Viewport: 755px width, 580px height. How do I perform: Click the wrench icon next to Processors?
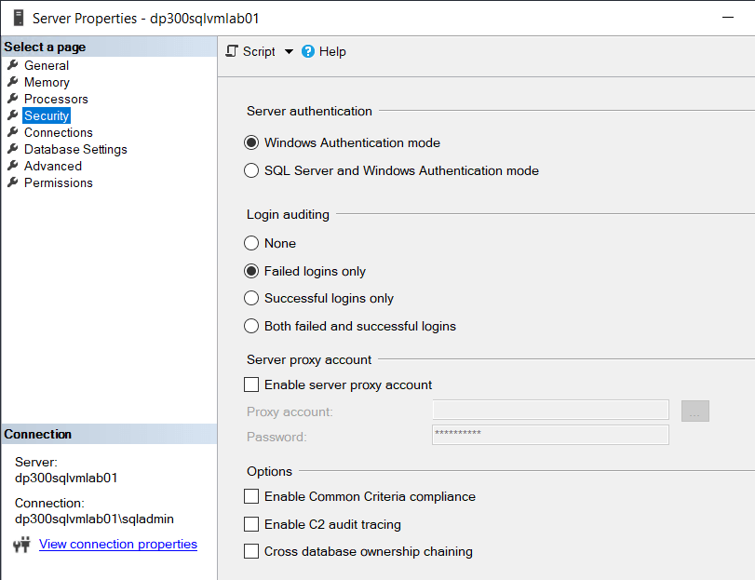tap(13, 99)
